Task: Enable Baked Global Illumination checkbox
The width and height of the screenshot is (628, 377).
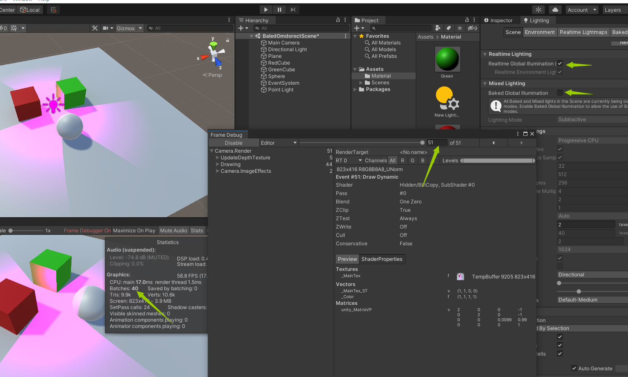Action: [559, 93]
